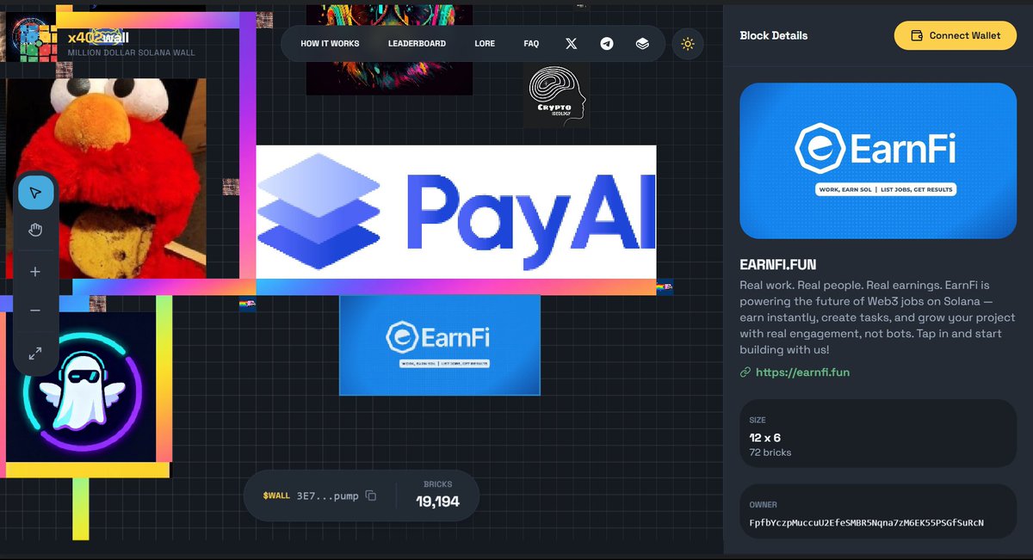Click the stacked layers icon in navbar
The image size is (1033, 560).
coord(642,44)
